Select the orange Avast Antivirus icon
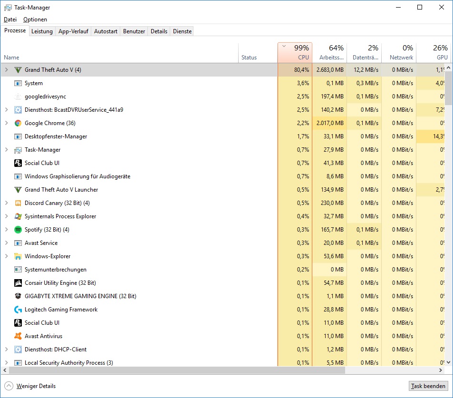Image resolution: width=453 pixels, height=398 pixels. pos(18,336)
